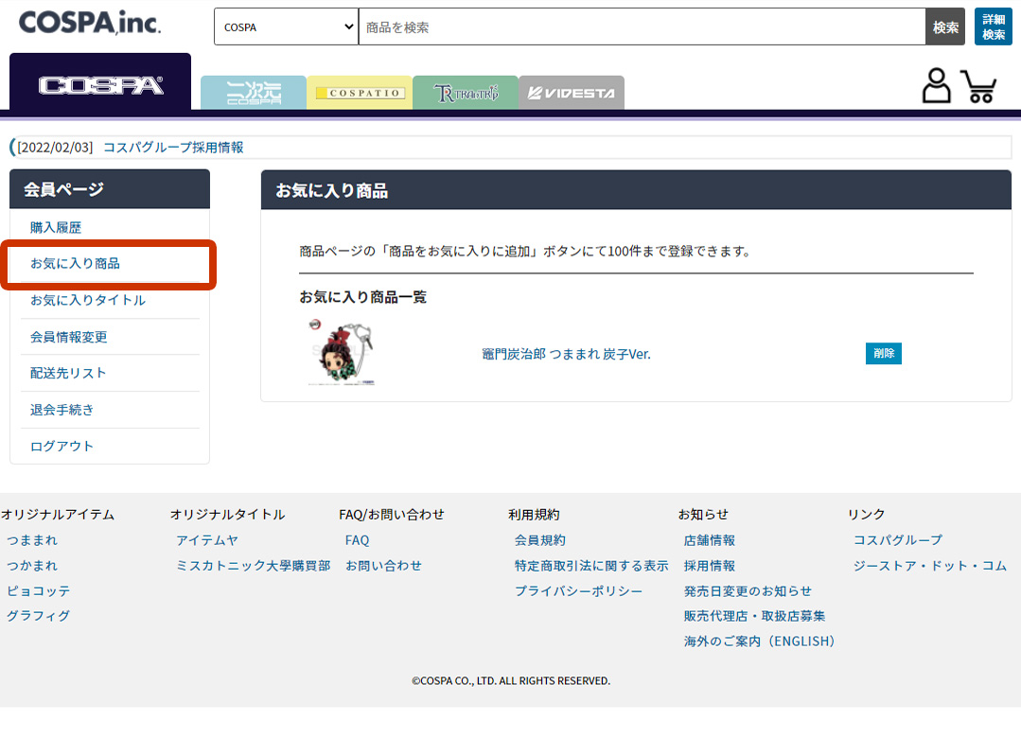
Task: Select 購入履歴 in member menu
Action: point(56,228)
